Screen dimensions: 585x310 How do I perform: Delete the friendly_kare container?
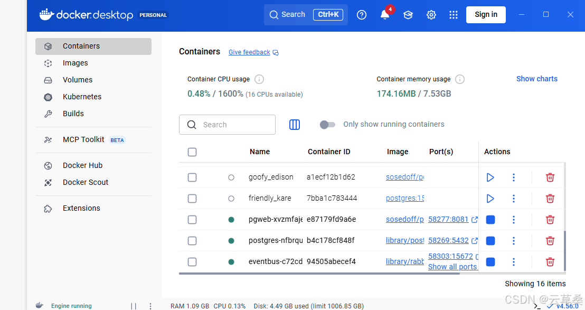(x=550, y=199)
